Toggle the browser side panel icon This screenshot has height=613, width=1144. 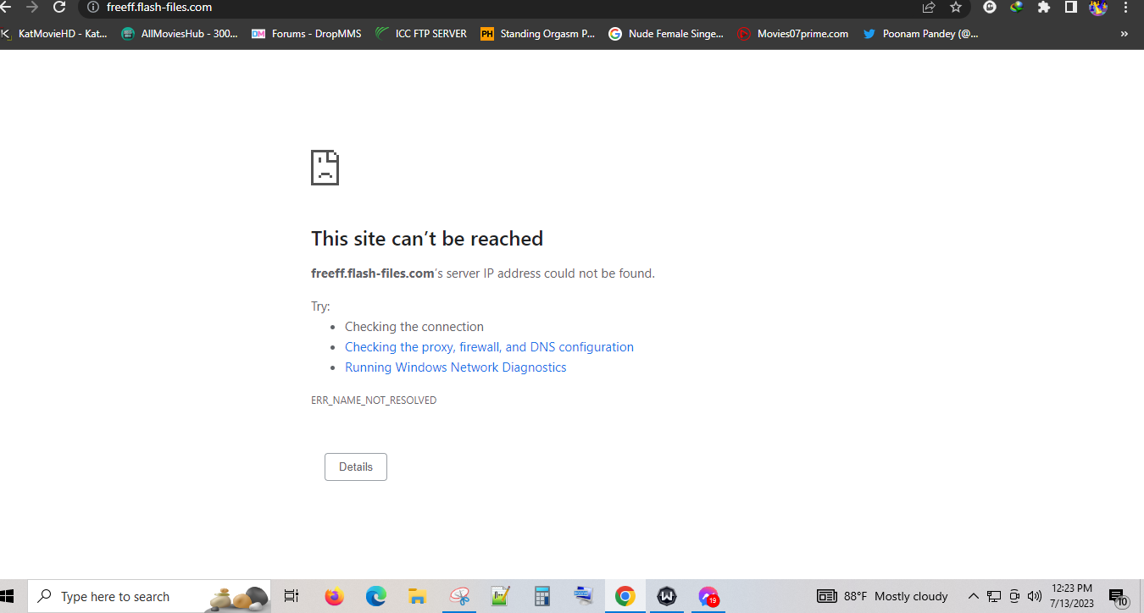click(1071, 7)
